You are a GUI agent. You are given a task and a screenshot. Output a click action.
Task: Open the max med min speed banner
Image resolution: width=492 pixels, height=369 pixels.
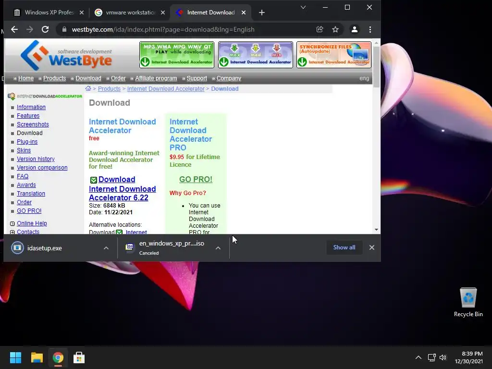[x=256, y=55]
